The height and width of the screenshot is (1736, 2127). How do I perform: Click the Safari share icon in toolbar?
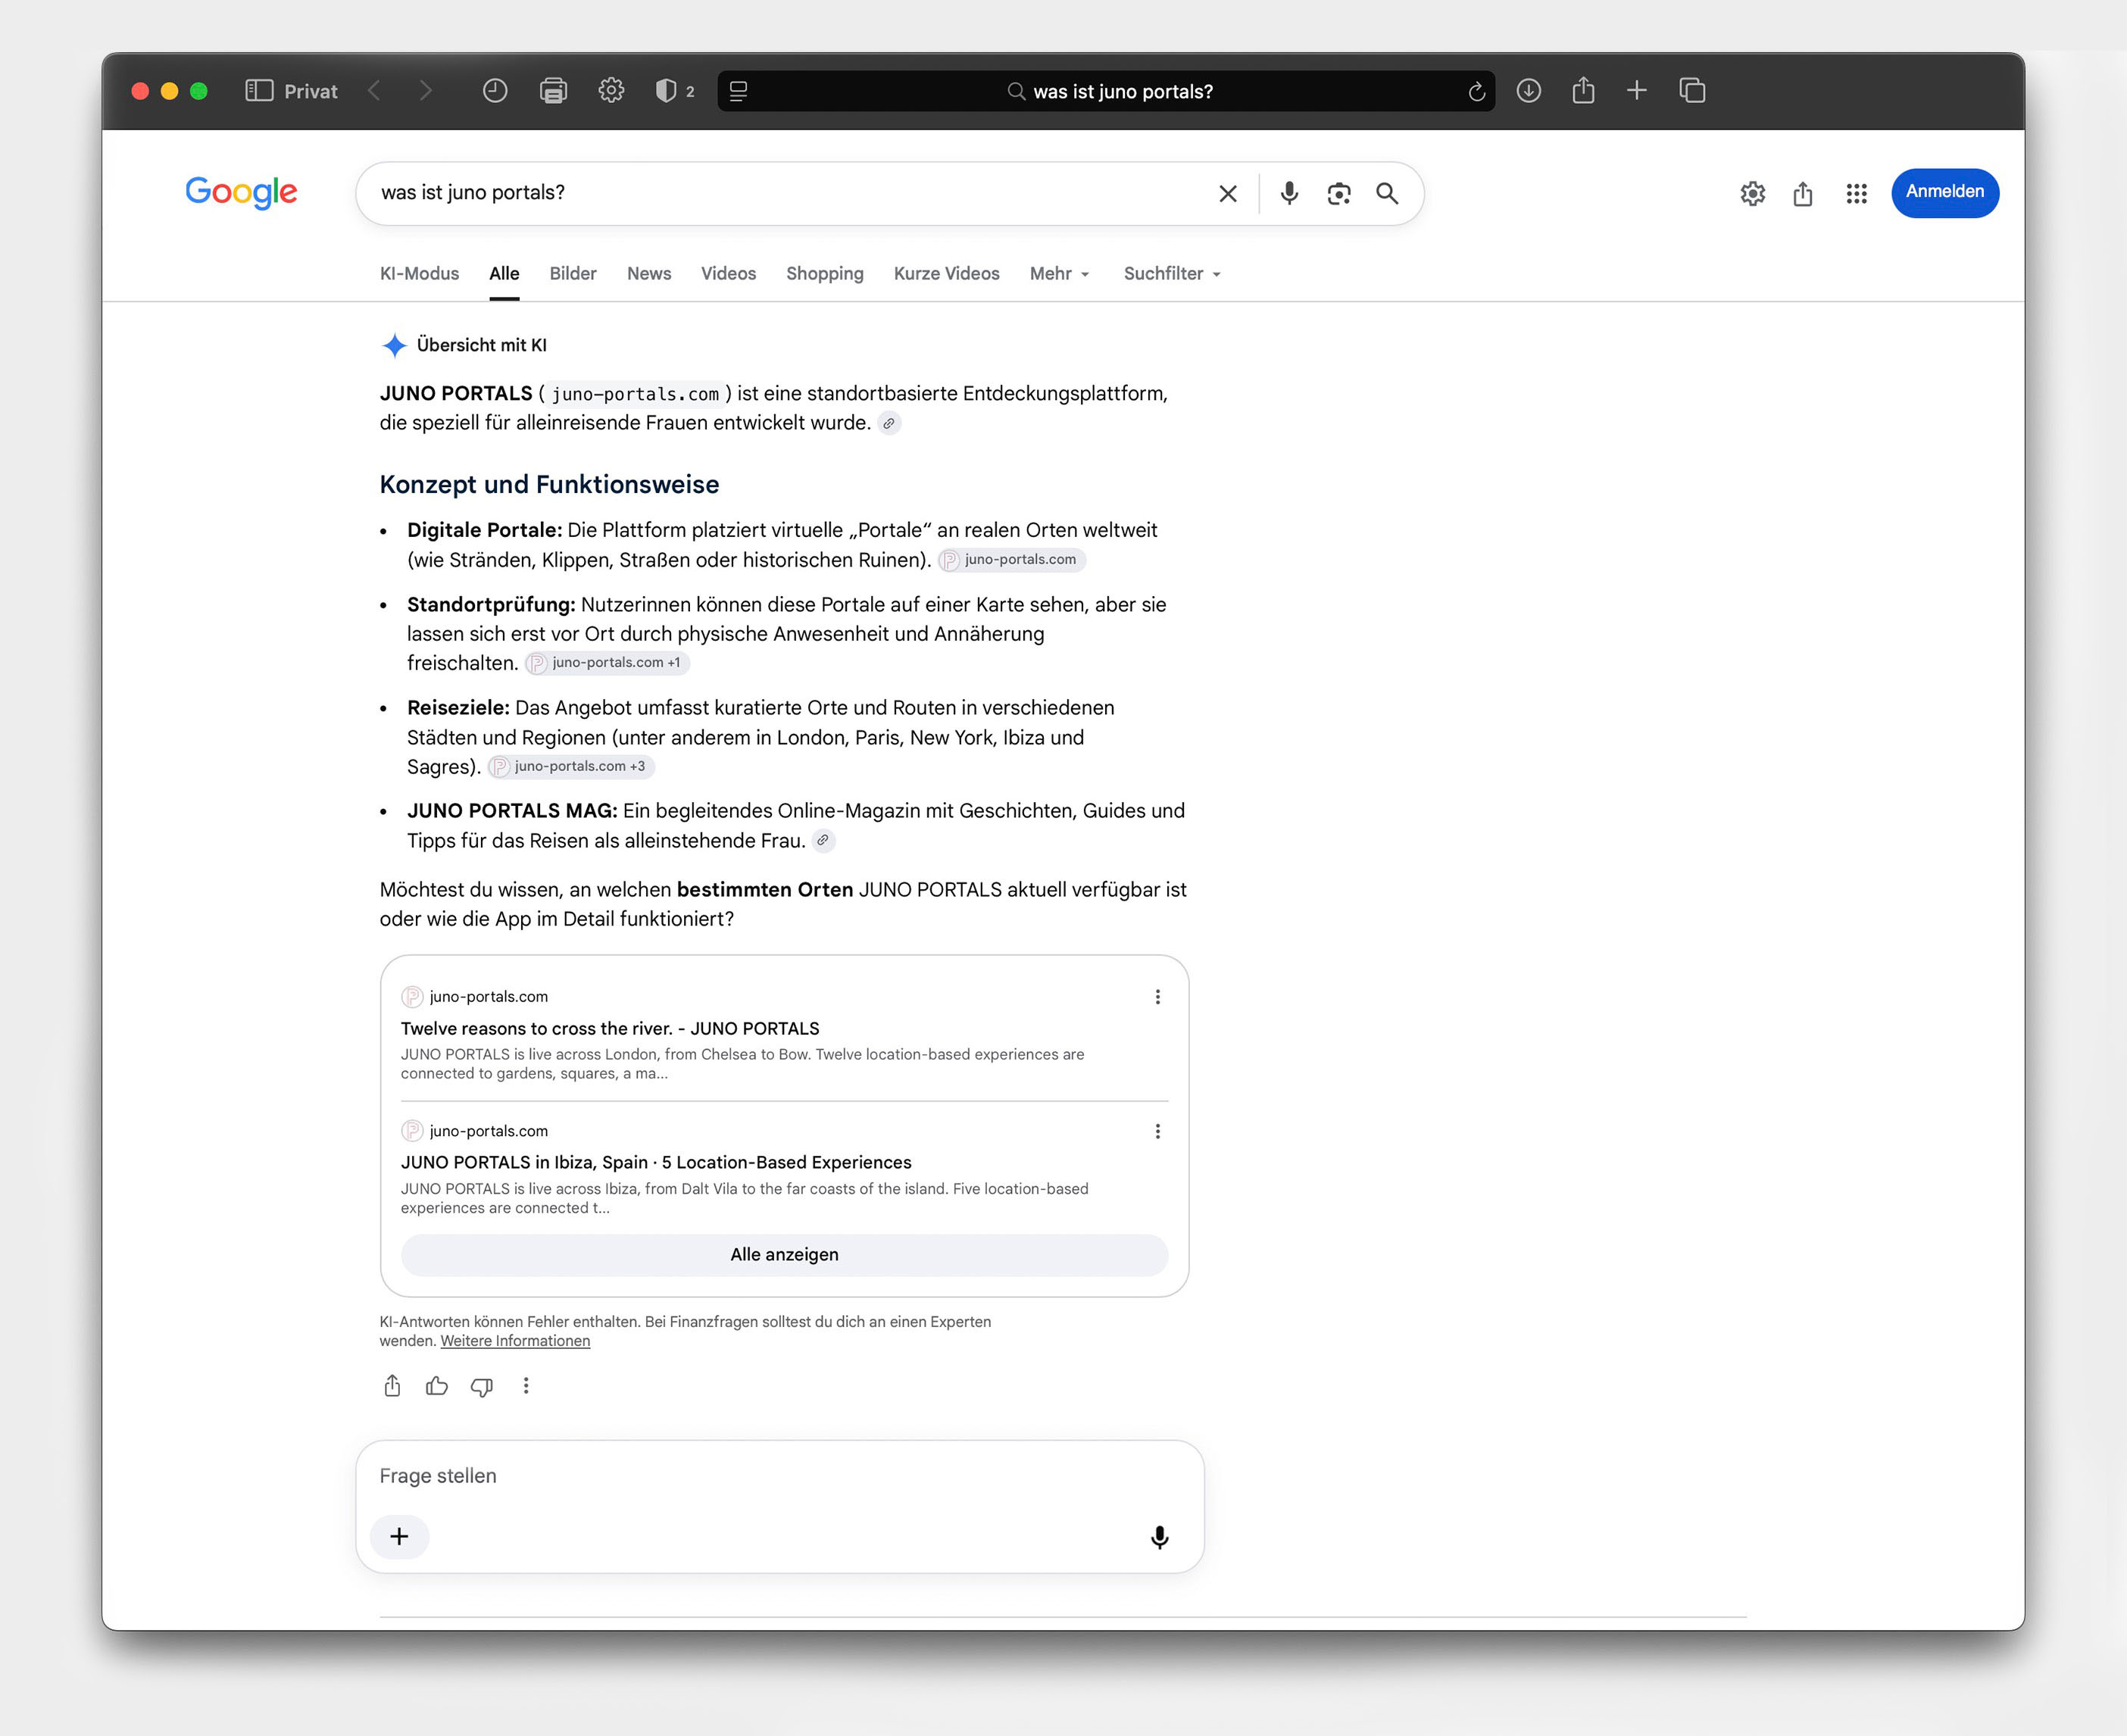tap(1583, 91)
